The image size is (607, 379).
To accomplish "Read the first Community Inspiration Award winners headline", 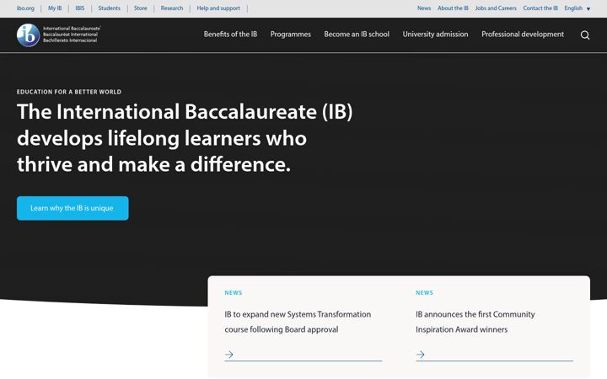I will (475, 322).
